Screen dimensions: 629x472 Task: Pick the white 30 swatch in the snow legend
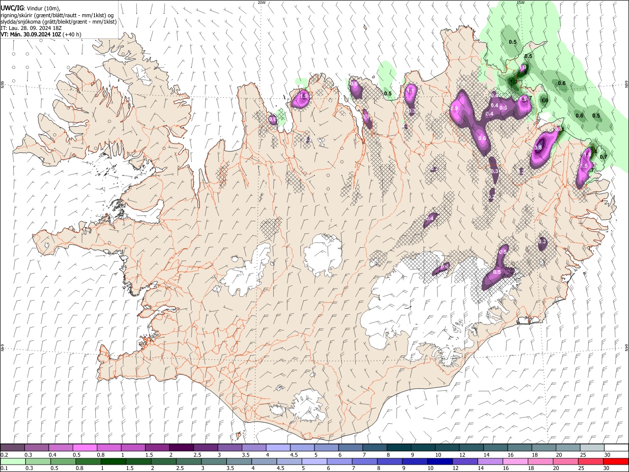(x=616, y=447)
